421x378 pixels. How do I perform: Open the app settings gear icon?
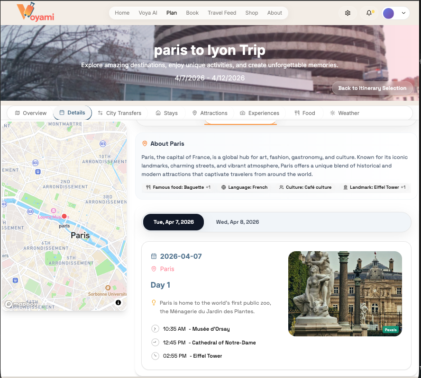[348, 13]
